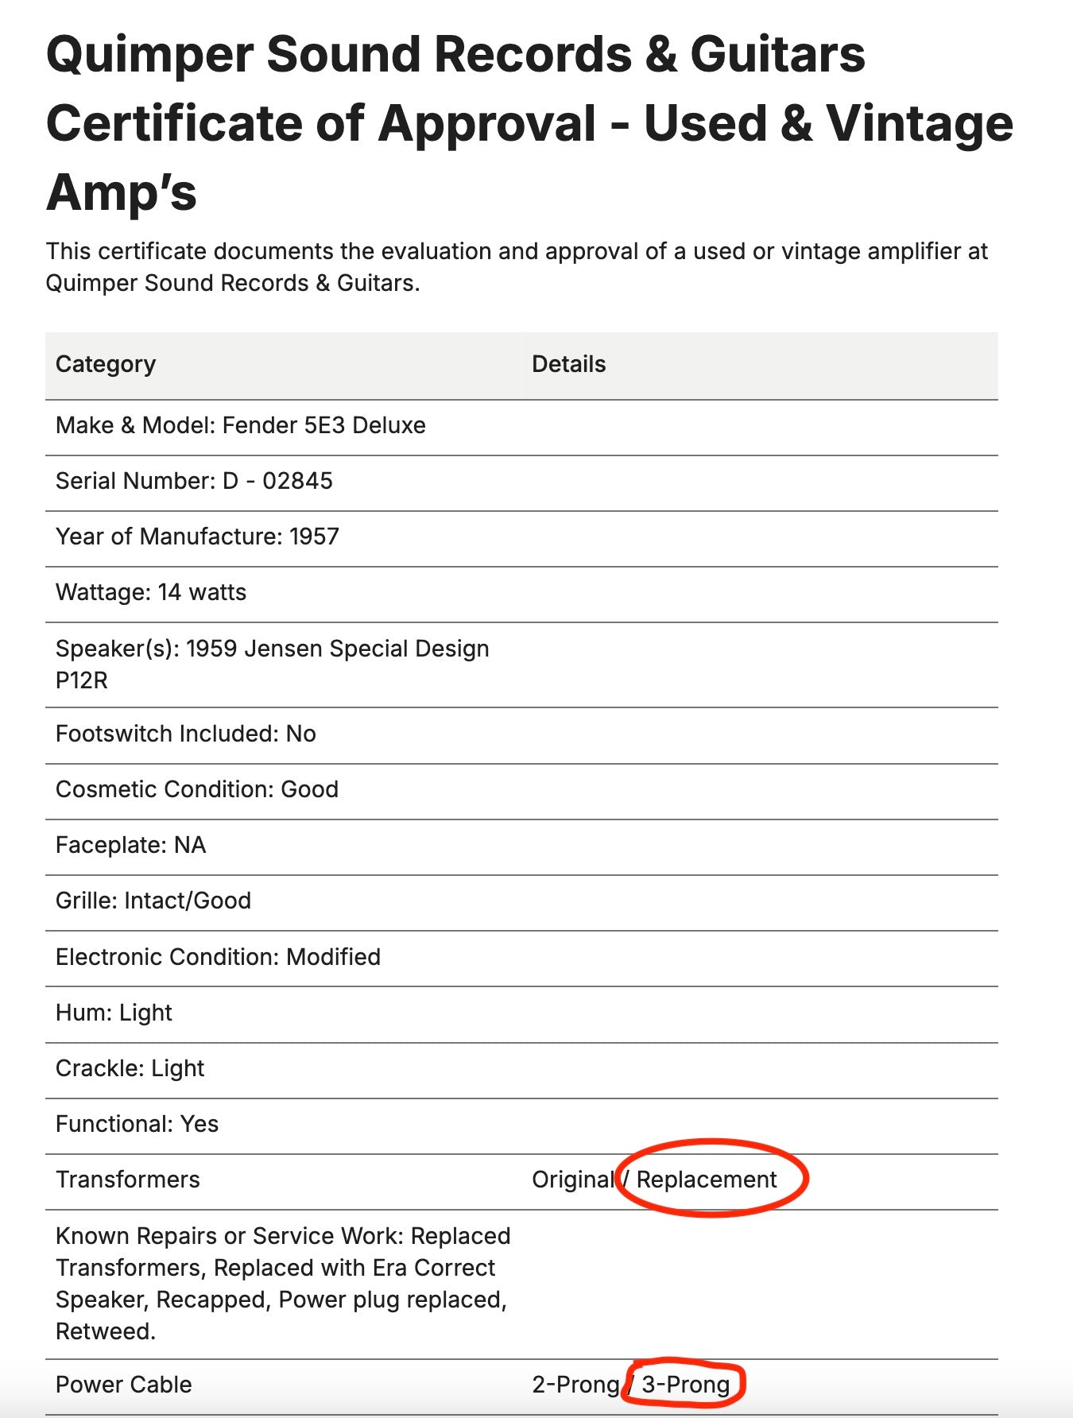Image resolution: width=1073 pixels, height=1418 pixels.
Task: Click the Speaker(s) Jensen P12R cell
Action: [272, 664]
